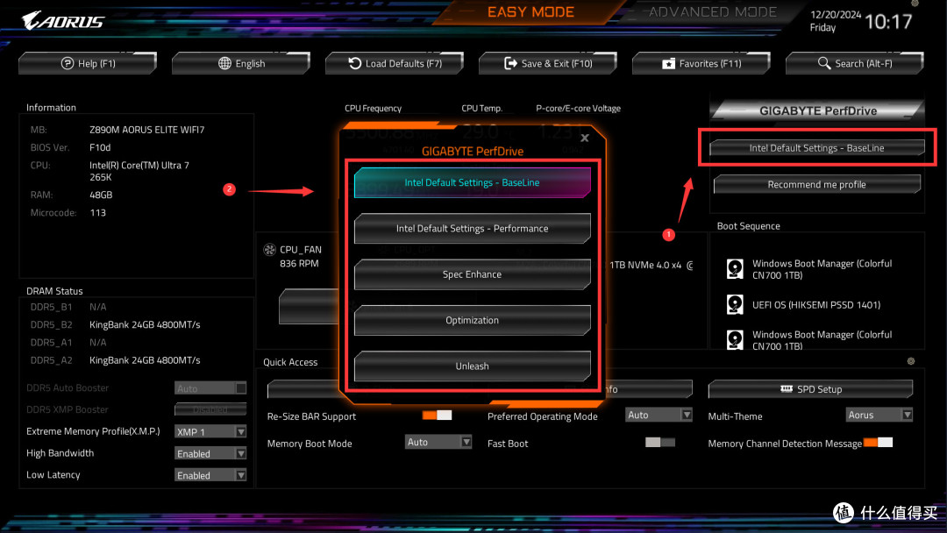Open Preferred Operating Mode dropdown
947x533 pixels.
coord(659,415)
